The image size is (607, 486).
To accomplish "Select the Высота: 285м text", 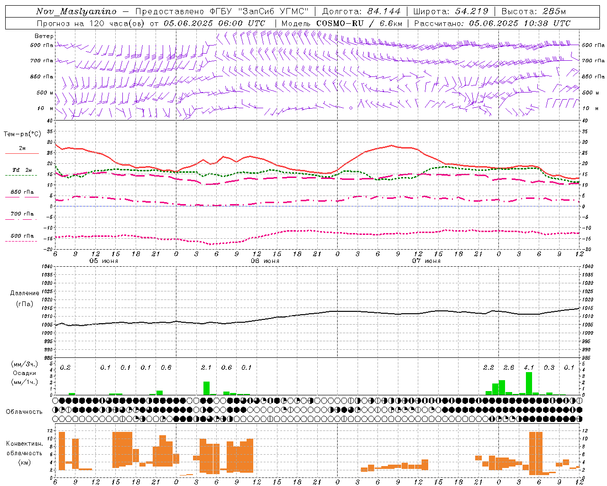I will 533,11.
